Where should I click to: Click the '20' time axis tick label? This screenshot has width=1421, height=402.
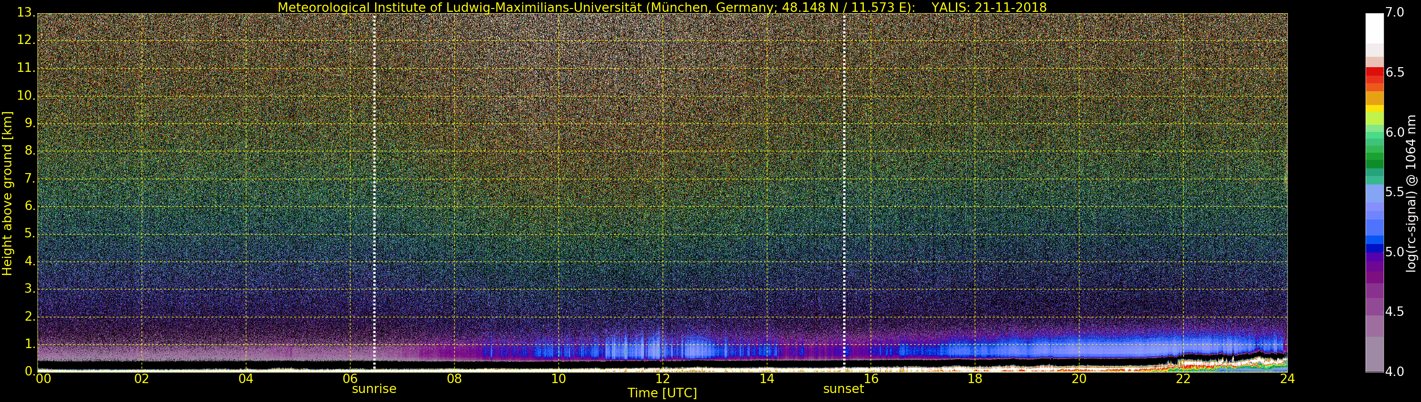point(1079,378)
